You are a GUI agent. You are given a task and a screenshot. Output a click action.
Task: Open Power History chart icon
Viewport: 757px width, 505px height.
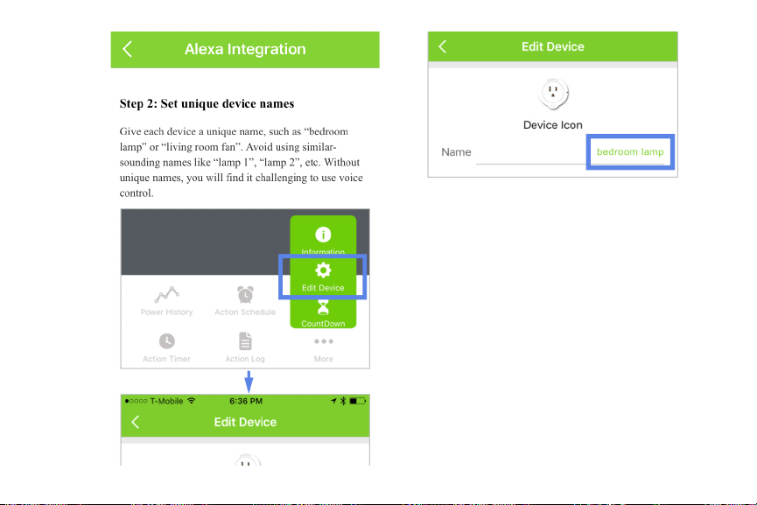[166, 294]
